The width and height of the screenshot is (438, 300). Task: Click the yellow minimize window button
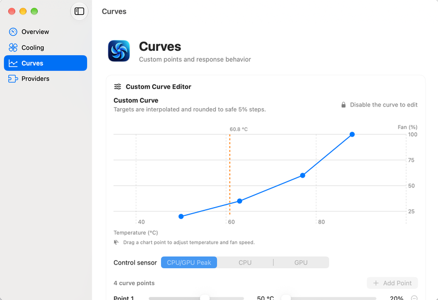click(x=23, y=11)
